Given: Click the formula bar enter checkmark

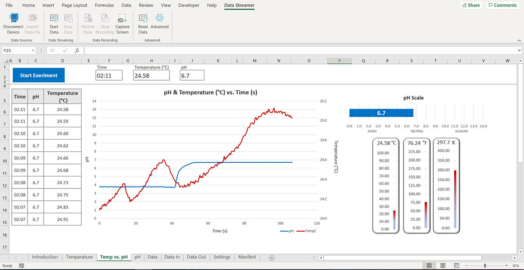Looking at the screenshot, I should [65, 50].
